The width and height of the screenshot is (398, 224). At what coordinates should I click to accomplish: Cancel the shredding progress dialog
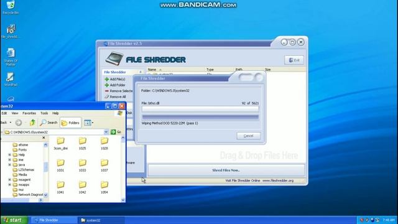[249, 136]
